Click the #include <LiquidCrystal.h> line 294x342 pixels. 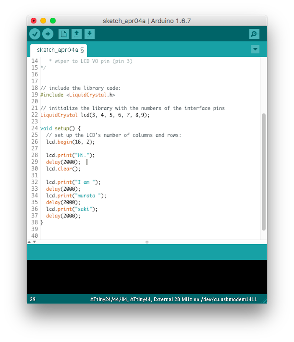(x=78, y=95)
